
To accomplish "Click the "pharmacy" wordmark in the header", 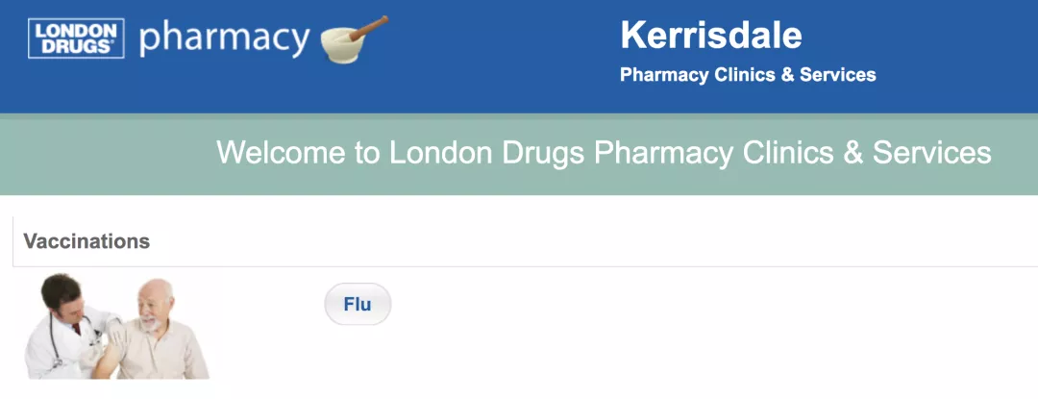I will [224, 38].
